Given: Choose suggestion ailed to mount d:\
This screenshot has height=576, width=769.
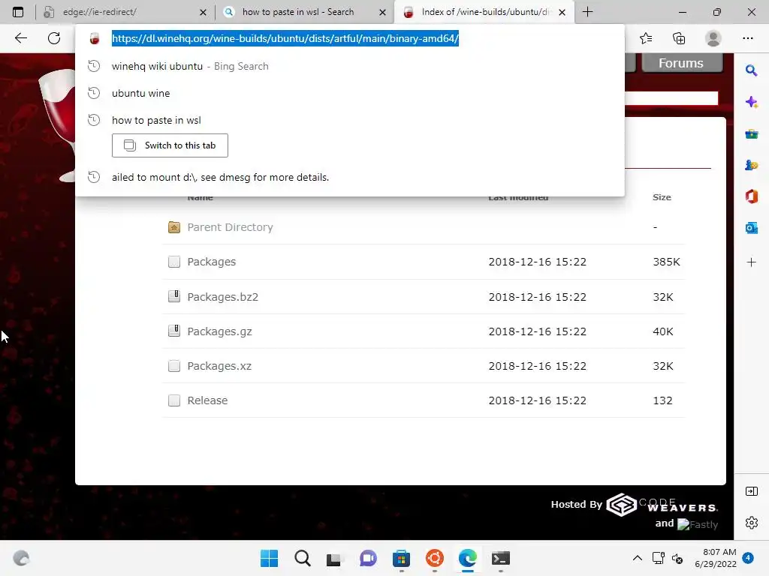Looking at the screenshot, I should click(350, 177).
